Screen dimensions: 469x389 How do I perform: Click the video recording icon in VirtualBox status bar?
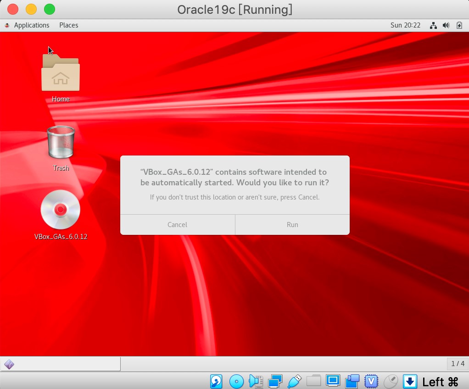click(352, 382)
